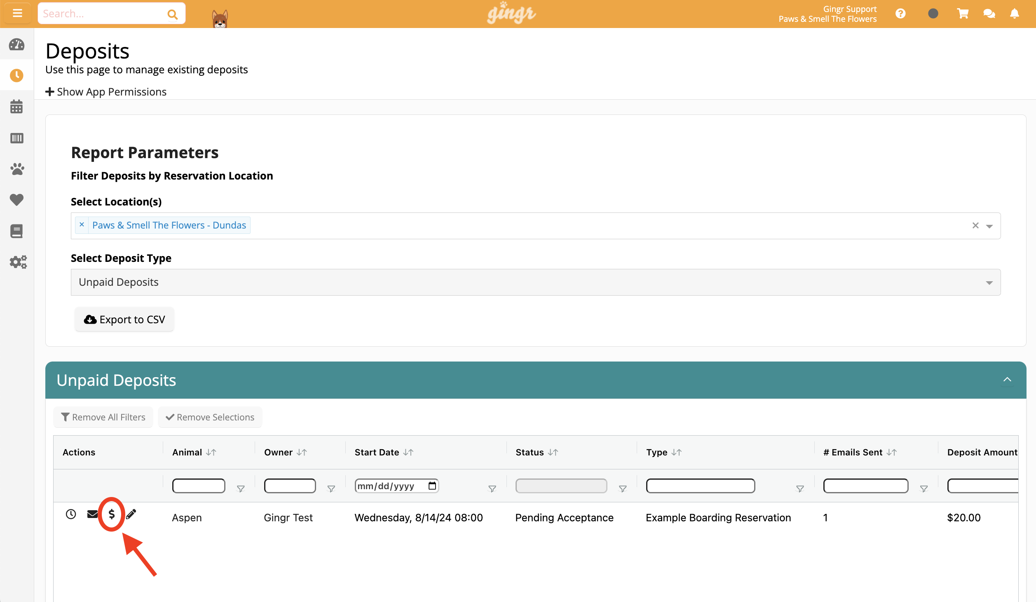
Task: Open the date picker calendar icon
Action: (x=432, y=485)
